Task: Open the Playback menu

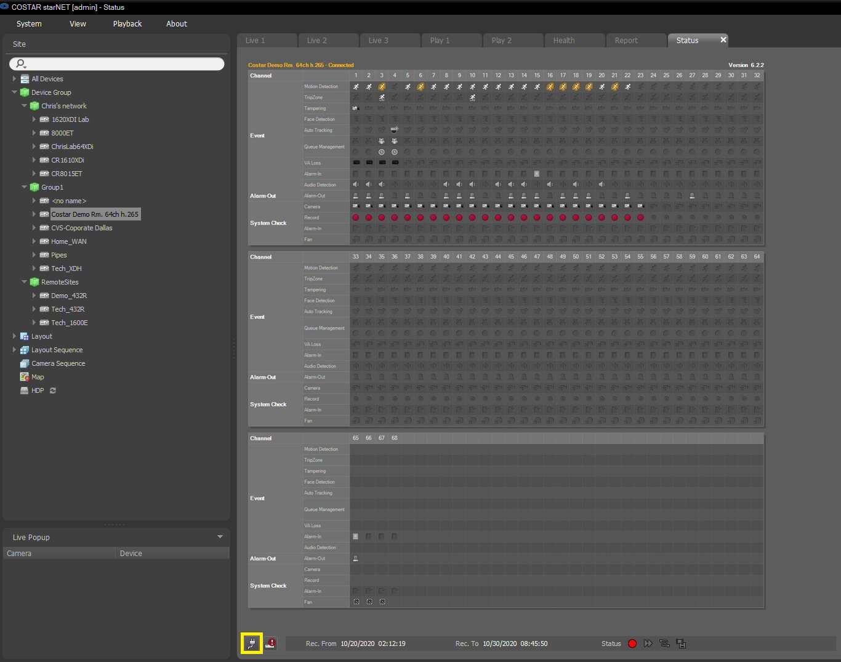Action: click(x=127, y=23)
